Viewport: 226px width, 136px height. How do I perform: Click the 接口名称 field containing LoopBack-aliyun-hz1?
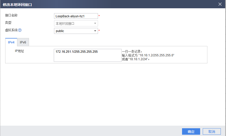(76, 16)
